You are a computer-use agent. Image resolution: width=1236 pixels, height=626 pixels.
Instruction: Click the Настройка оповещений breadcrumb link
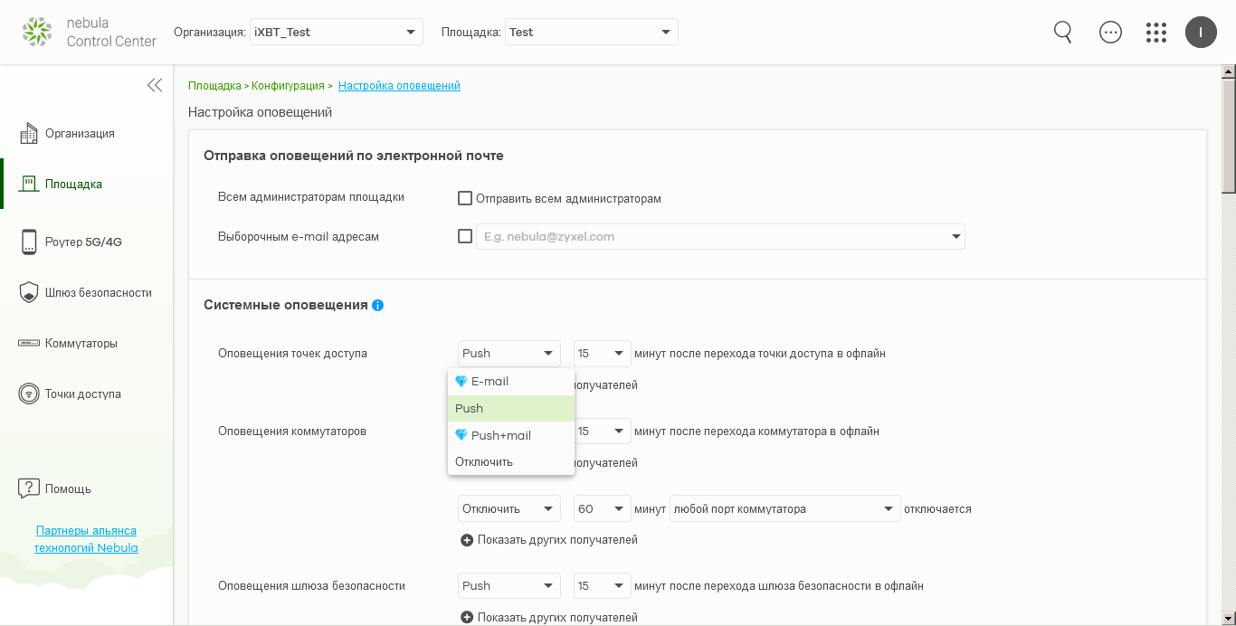tap(399, 86)
